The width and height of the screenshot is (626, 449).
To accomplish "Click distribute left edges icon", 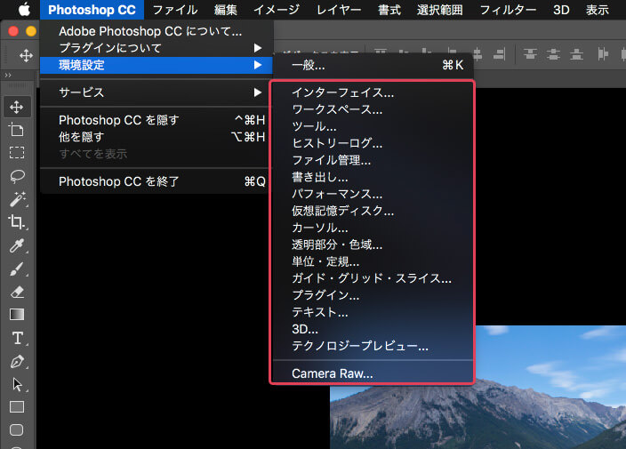I will pyautogui.click(x=603, y=54).
